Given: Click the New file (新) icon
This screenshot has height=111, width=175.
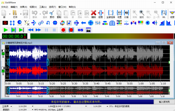Looking at the screenshot, I should tap(4, 13).
